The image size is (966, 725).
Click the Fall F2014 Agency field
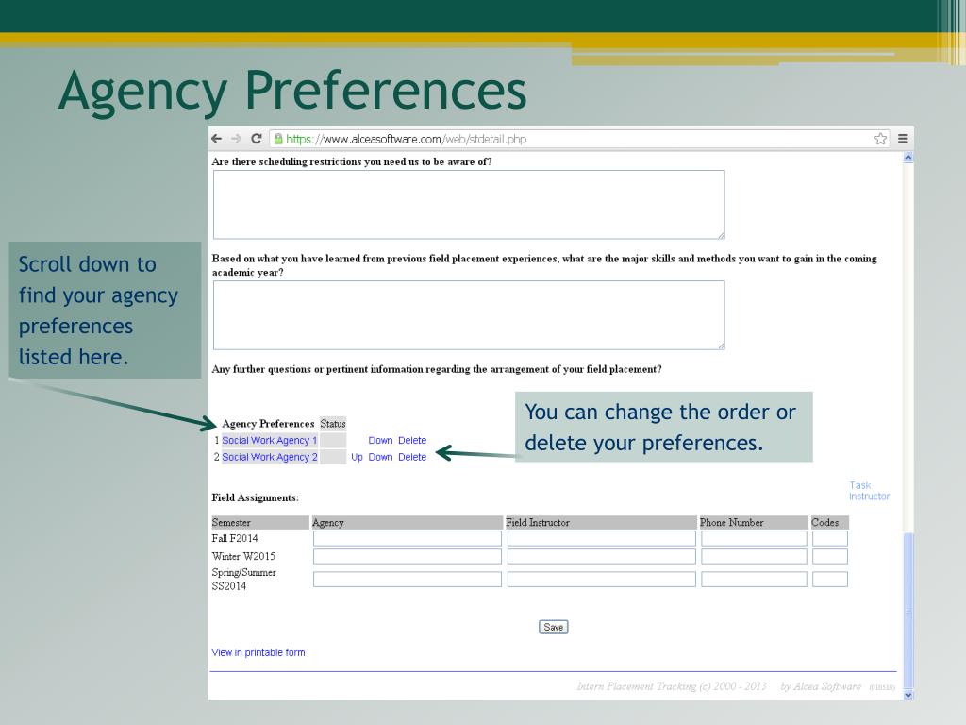(408, 539)
